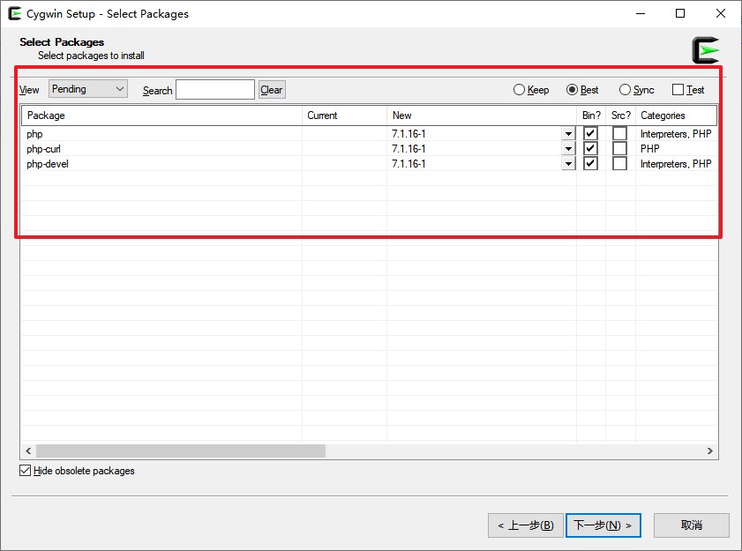742x551 pixels.
Task: Click the Cygwin title bar icon
Action: 15,14
